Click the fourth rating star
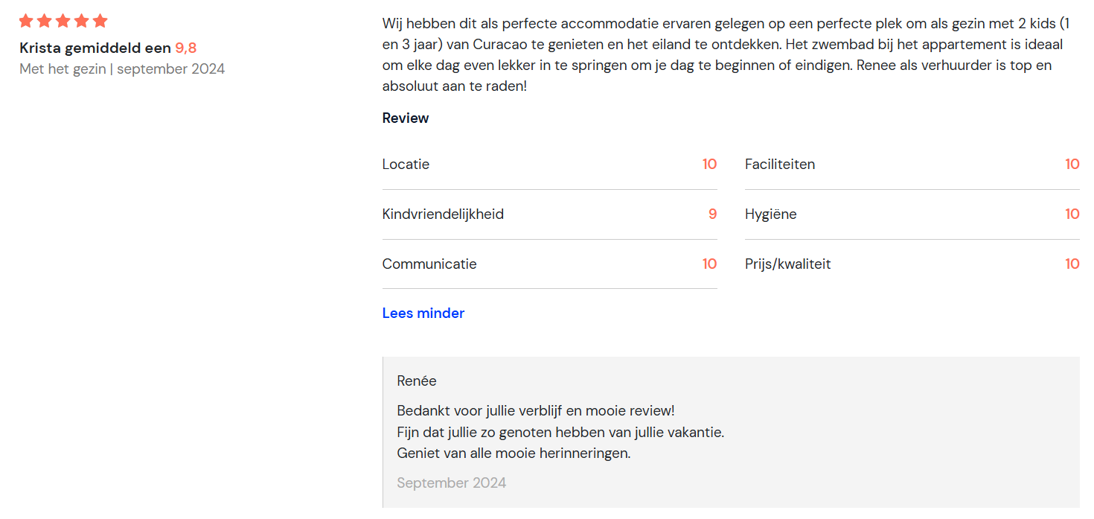This screenshot has height=519, width=1094. point(82,21)
